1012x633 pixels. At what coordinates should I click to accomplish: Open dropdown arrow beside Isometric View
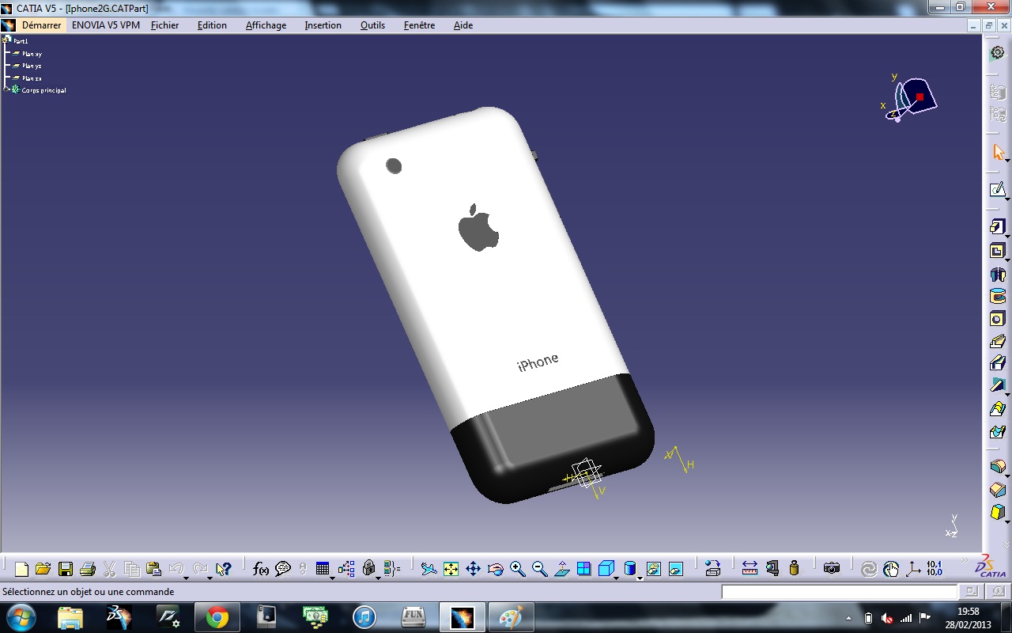(616, 578)
